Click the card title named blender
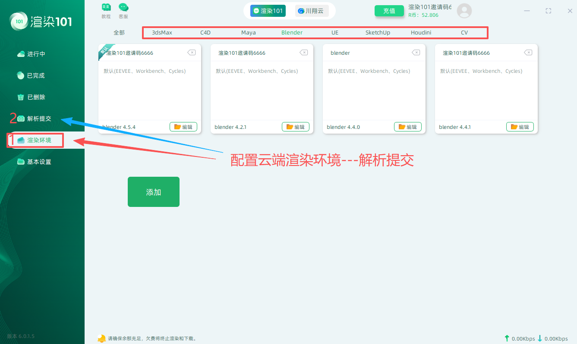The height and width of the screenshot is (344, 577). point(340,53)
